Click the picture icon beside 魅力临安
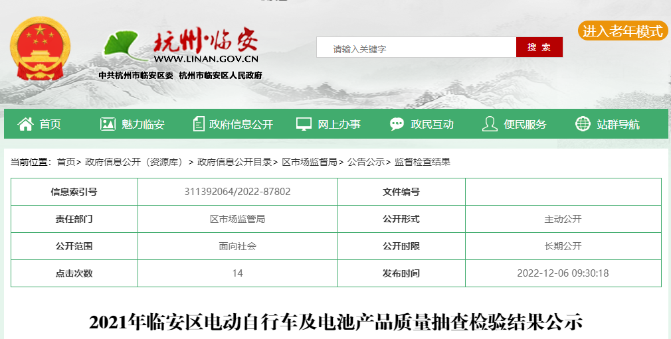The height and width of the screenshot is (339, 671). [108, 124]
